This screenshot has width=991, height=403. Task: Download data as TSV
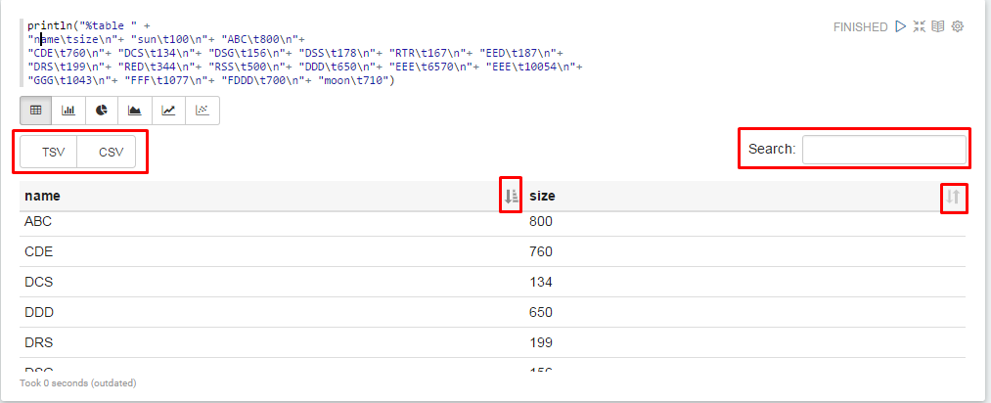pyautogui.click(x=52, y=152)
